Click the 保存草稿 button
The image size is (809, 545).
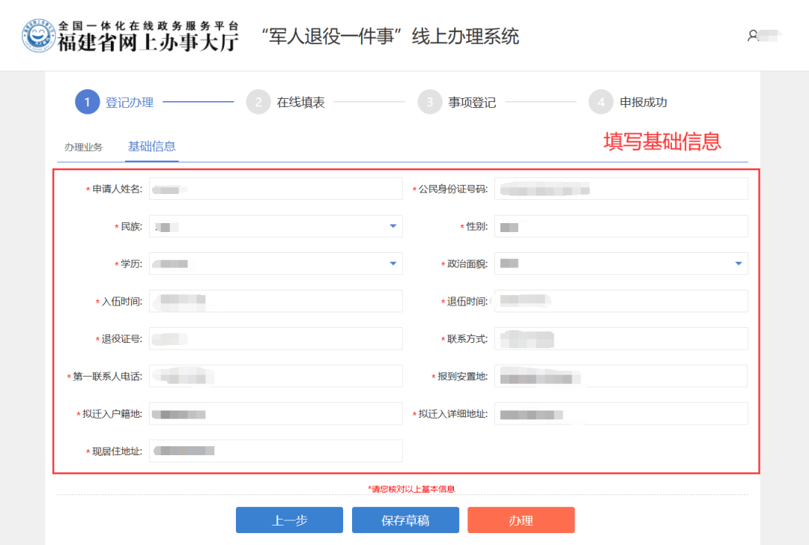(405, 520)
